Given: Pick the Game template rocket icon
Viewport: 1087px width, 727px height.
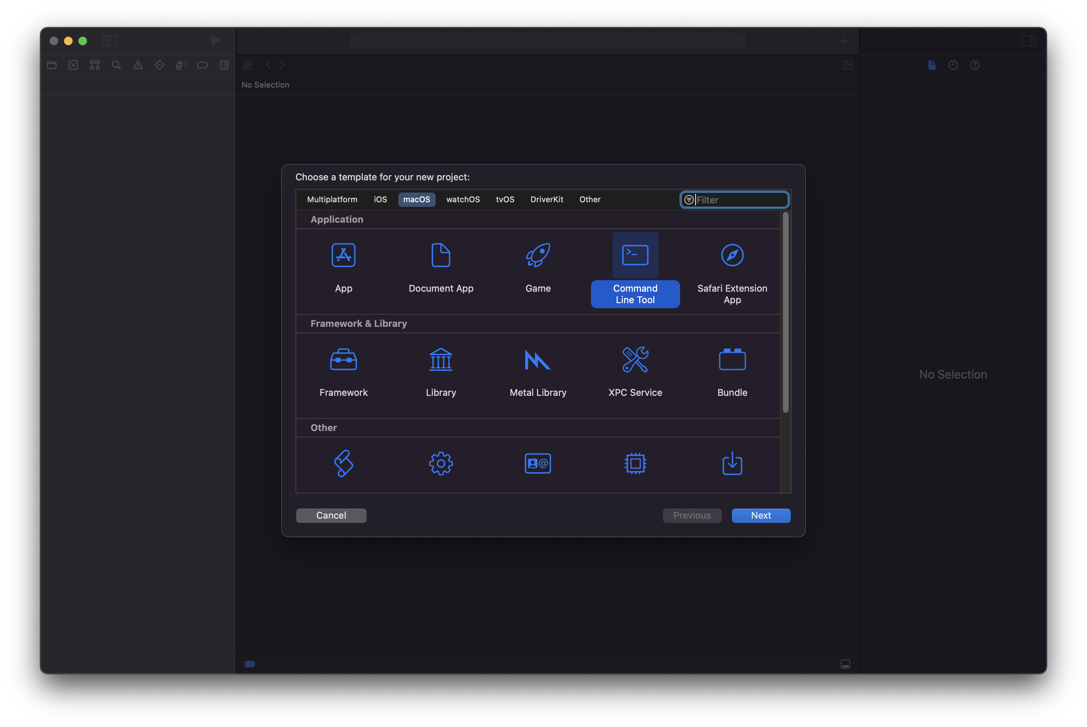Looking at the screenshot, I should (538, 255).
